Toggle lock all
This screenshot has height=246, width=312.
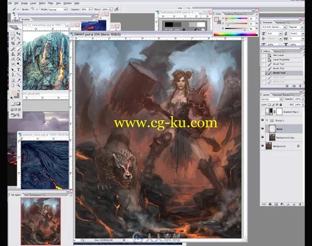[281, 104]
